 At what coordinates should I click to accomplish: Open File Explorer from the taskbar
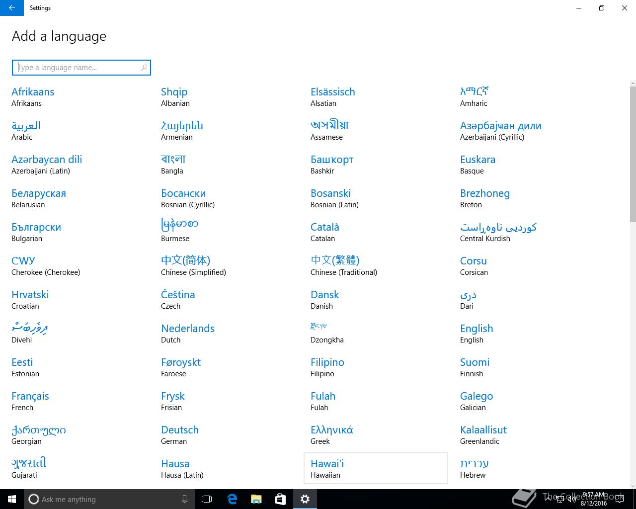(x=256, y=499)
